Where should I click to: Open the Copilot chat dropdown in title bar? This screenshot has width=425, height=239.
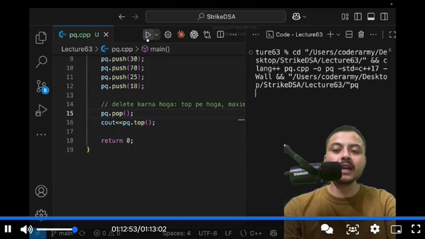coord(299,16)
